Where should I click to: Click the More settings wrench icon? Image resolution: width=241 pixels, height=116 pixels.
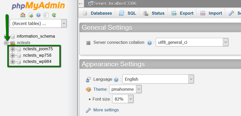(88, 110)
